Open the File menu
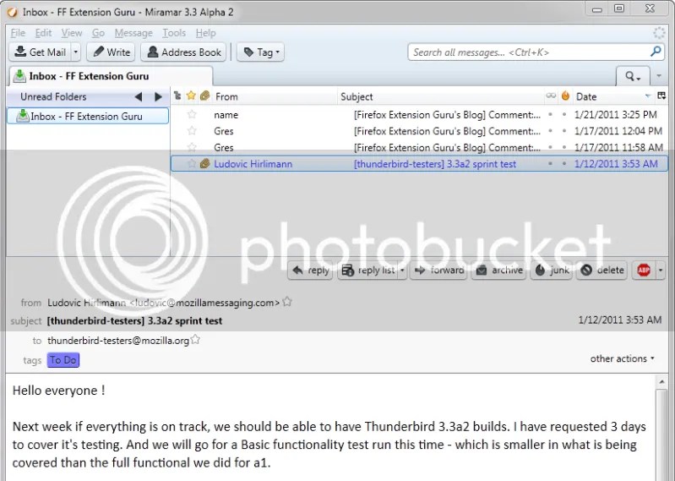This screenshot has width=675, height=481. point(18,33)
